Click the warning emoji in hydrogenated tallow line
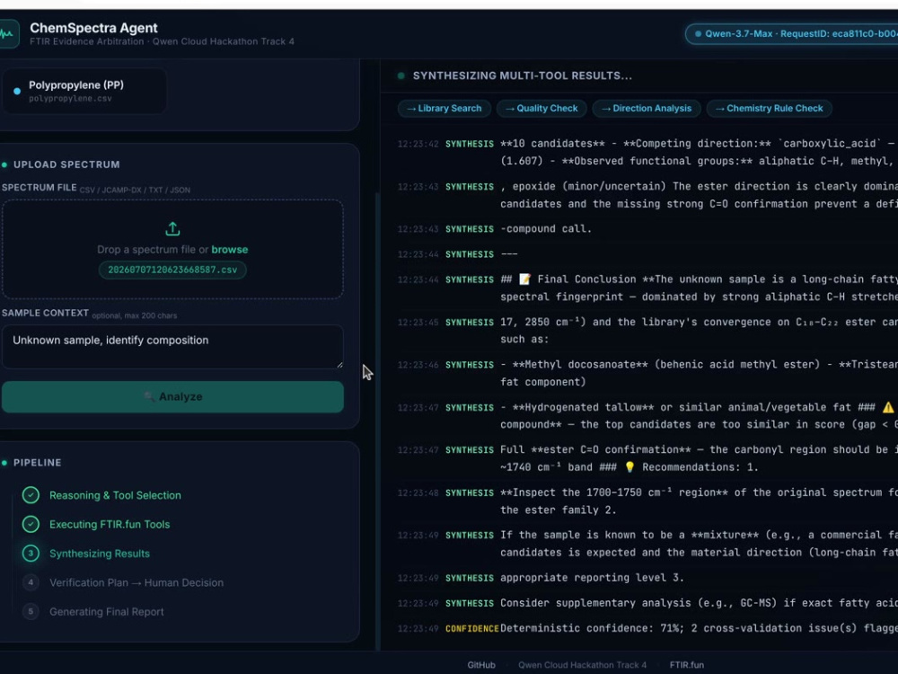Image resolution: width=898 pixels, height=674 pixels. (x=888, y=407)
